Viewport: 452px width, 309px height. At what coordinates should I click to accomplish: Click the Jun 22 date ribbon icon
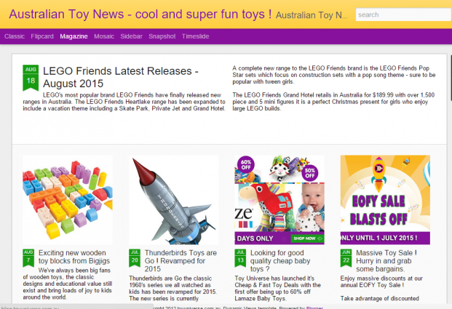click(x=346, y=258)
